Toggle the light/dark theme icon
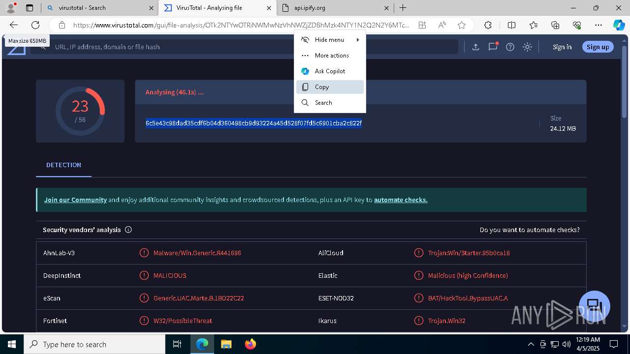Screen dimensions: 630x354 tap(527, 47)
